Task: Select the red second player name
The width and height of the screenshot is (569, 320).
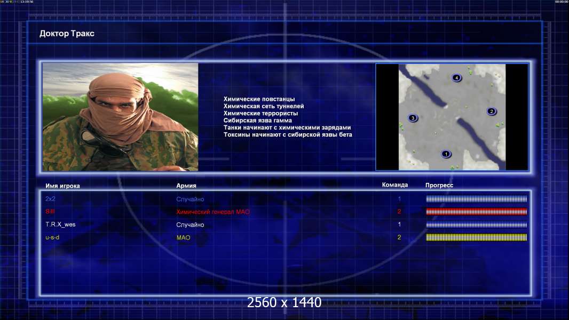Action: [50, 211]
